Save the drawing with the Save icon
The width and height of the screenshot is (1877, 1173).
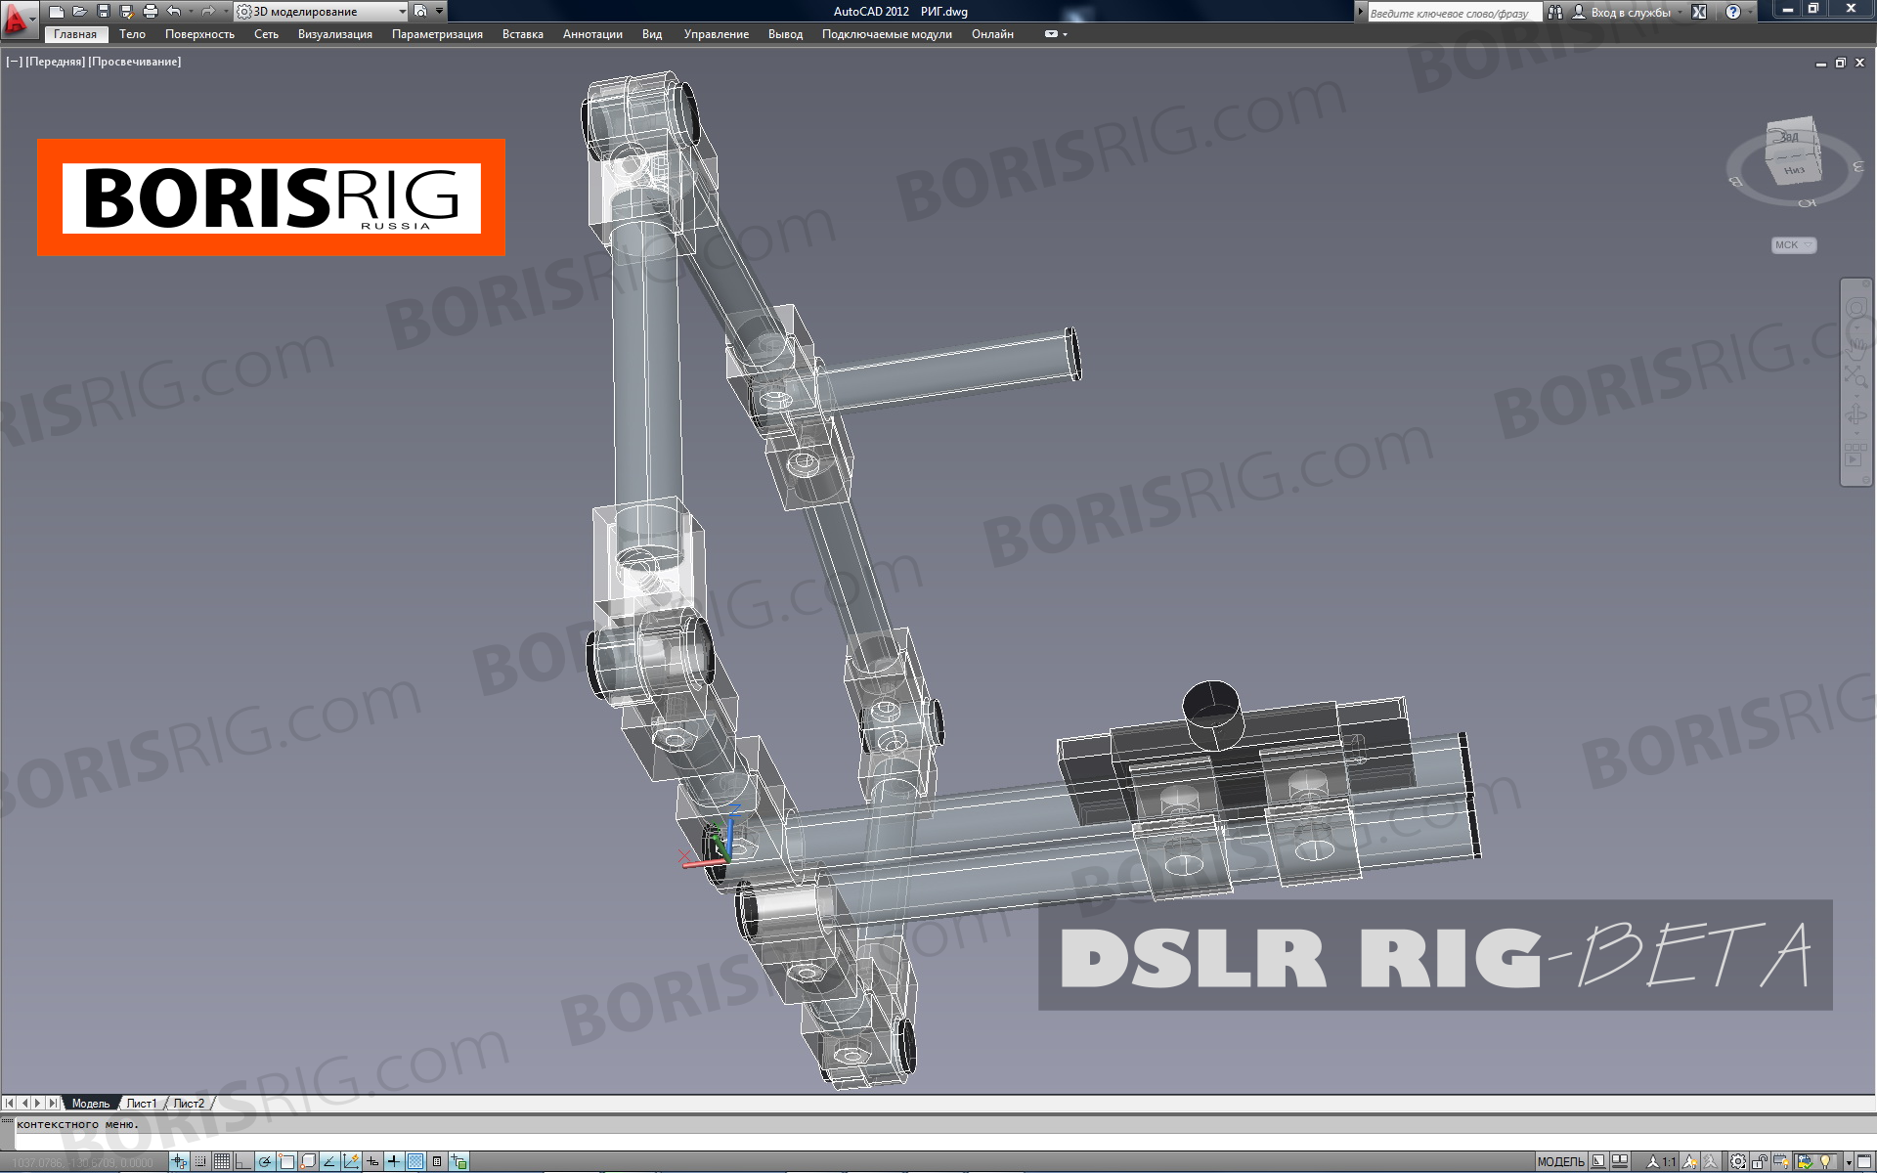tap(103, 12)
